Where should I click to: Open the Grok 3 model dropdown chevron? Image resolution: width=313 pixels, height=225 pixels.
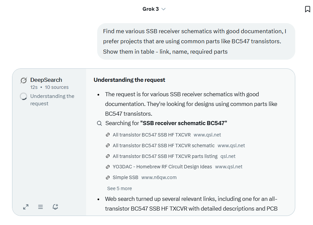(163, 9)
